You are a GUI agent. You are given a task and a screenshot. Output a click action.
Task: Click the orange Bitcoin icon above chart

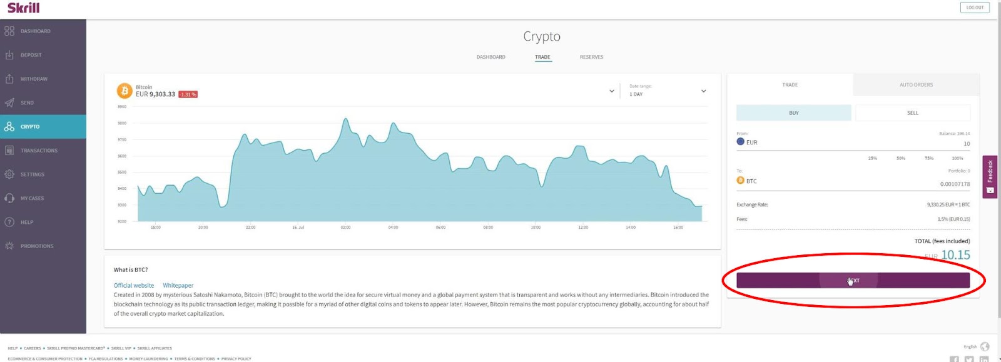(x=124, y=91)
